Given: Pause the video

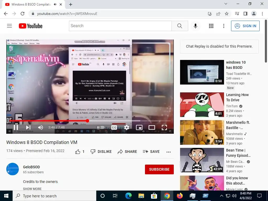Looking at the screenshot, I should [16, 127].
